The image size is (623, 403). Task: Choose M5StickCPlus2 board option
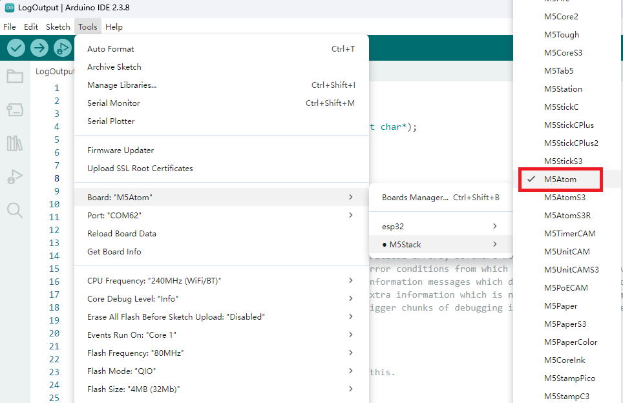pos(571,143)
